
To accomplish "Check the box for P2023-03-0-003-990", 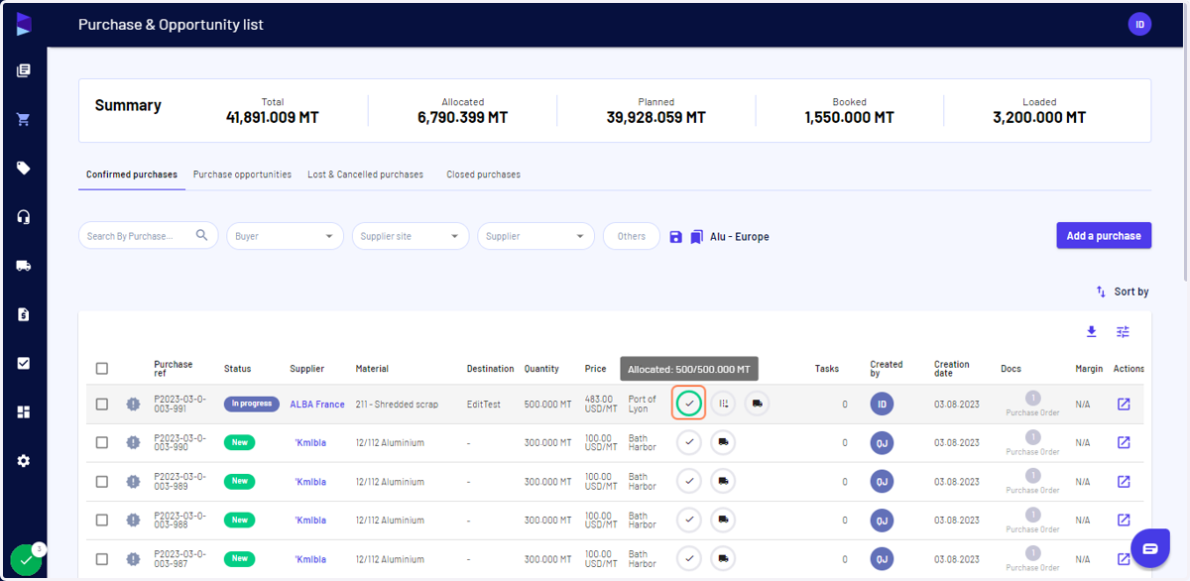I will [x=102, y=442].
